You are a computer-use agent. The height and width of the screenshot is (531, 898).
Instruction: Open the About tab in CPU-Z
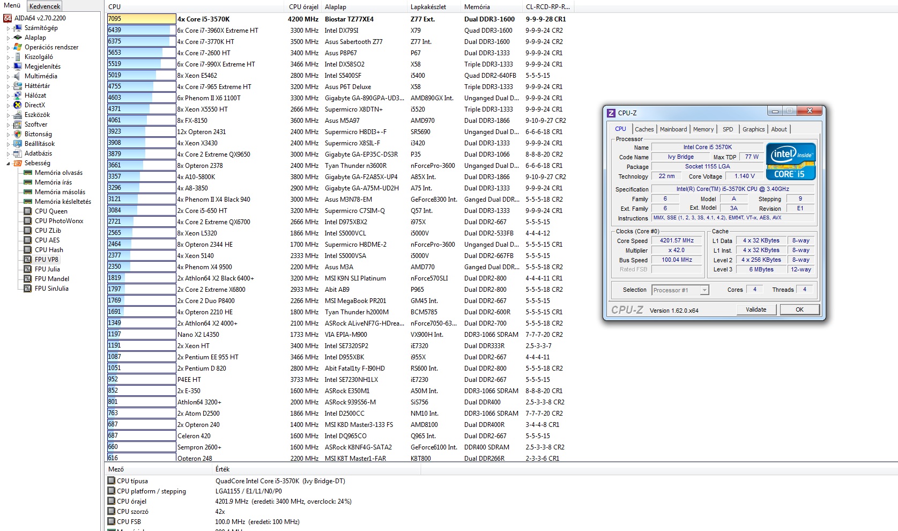[x=779, y=129]
